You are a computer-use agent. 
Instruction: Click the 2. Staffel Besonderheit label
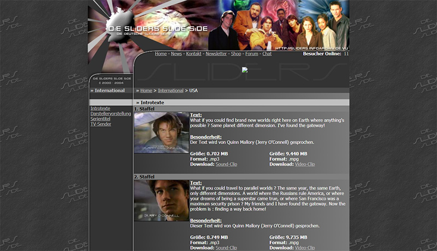tap(206, 220)
